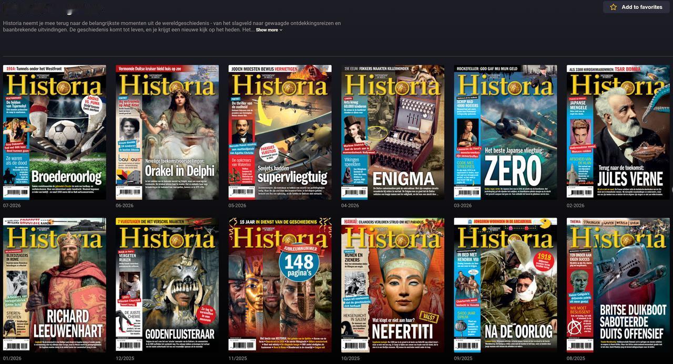Select the 11/2025 issue label
The width and height of the screenshot is (673, 364).
[x=237, y=359]
